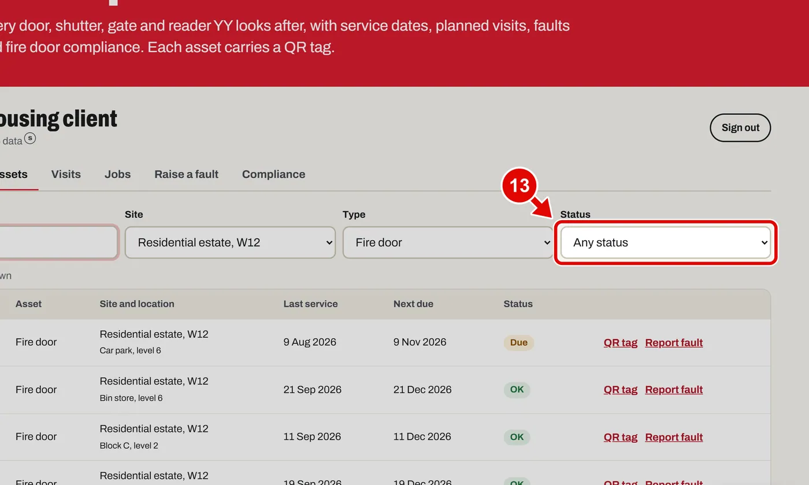Viewport: 809px width, 485px height.
Task: Go to the Raise a fault tab
Action: tap(186, 174)
